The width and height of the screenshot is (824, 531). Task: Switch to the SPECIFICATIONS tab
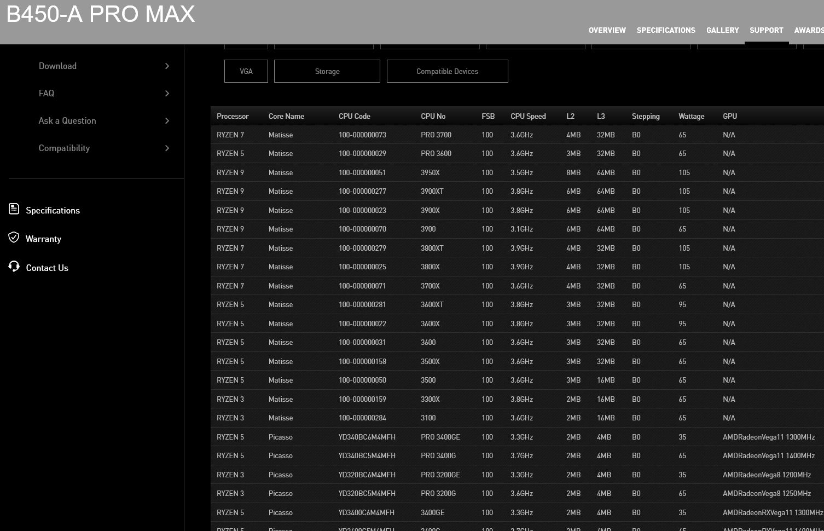point(666,30)
